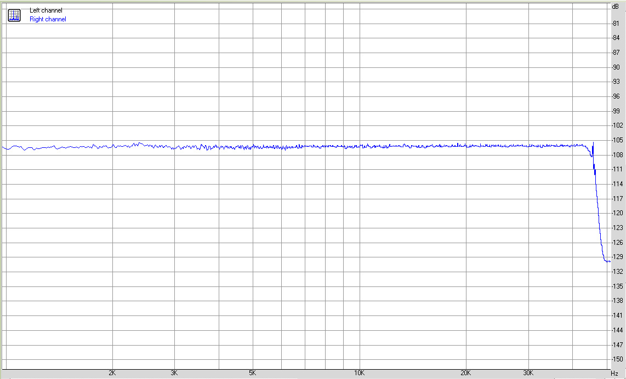Click the -90 dB axis value
Viewport: 626px width, 379px height.
616,67
